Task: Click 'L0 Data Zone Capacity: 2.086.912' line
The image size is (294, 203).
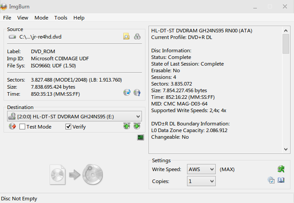Action: (189, 130)
